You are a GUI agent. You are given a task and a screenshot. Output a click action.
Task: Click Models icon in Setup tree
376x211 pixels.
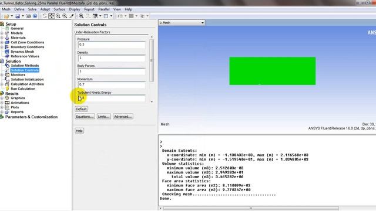7,33
